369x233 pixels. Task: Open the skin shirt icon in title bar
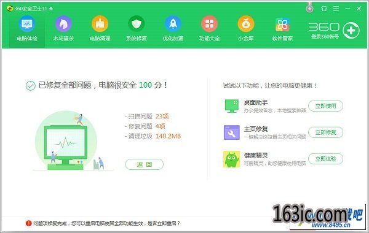tap(324, 9)
